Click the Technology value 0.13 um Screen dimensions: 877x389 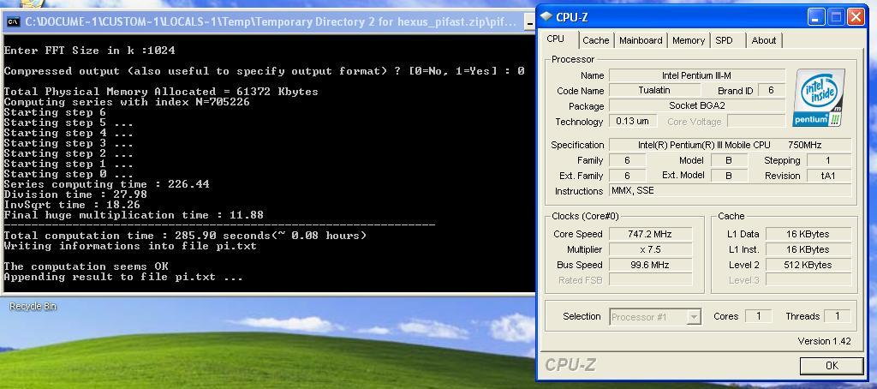633,121
